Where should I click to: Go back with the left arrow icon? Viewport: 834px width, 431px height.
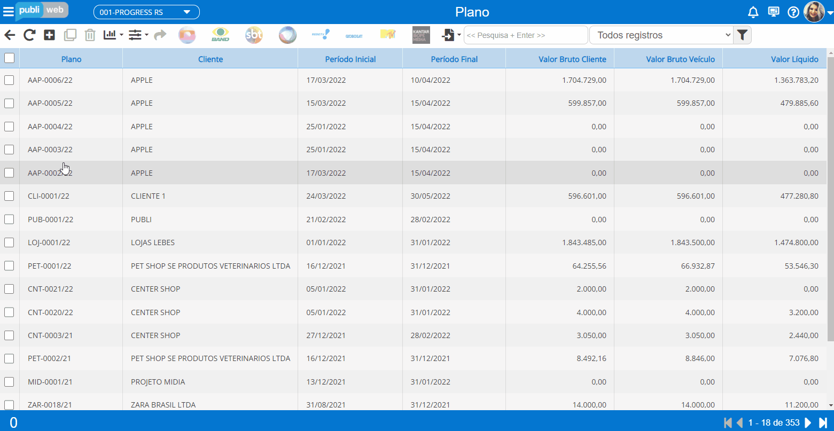pyautogui.click(x=10, y=35)
